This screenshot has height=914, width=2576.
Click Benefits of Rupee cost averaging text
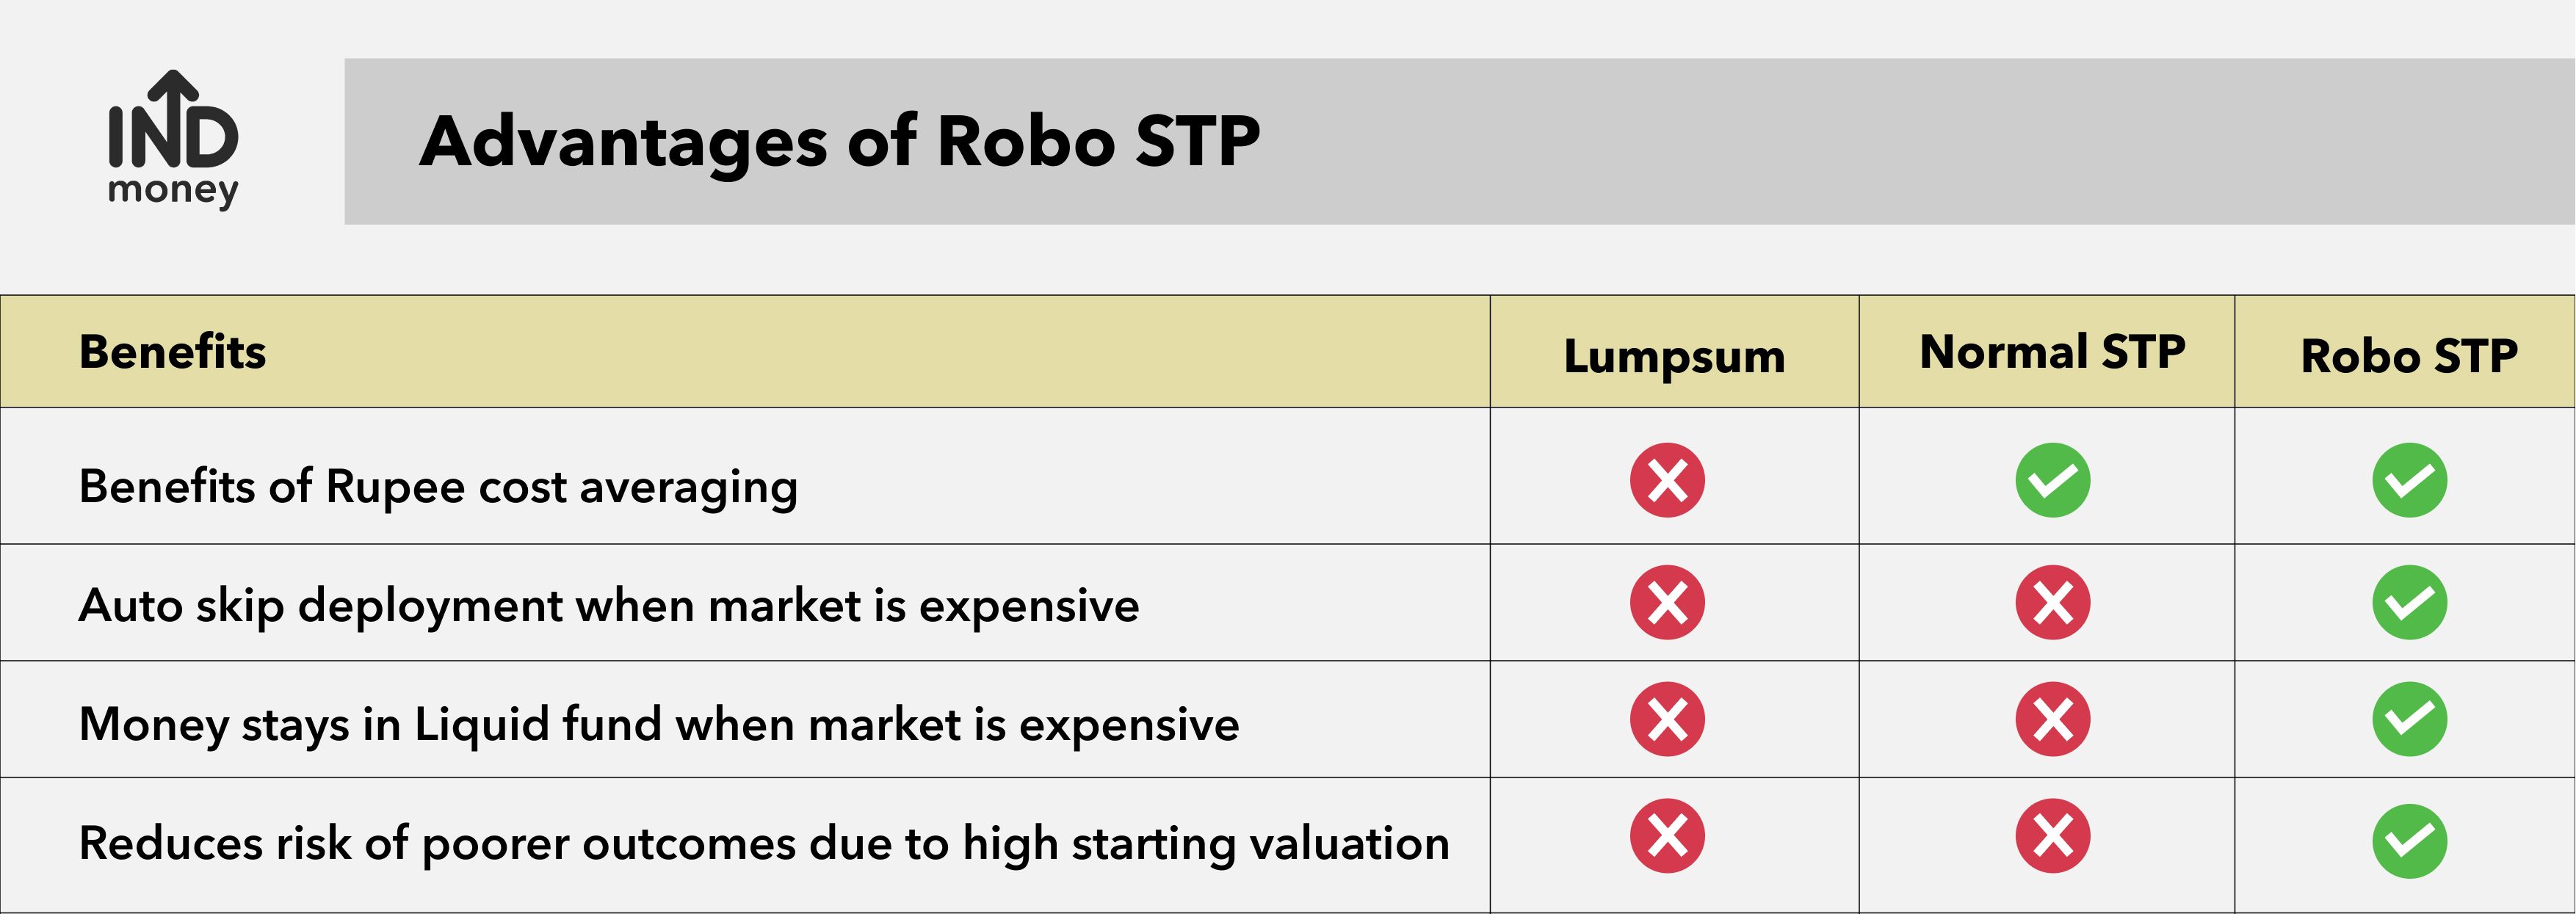(438, 488)
